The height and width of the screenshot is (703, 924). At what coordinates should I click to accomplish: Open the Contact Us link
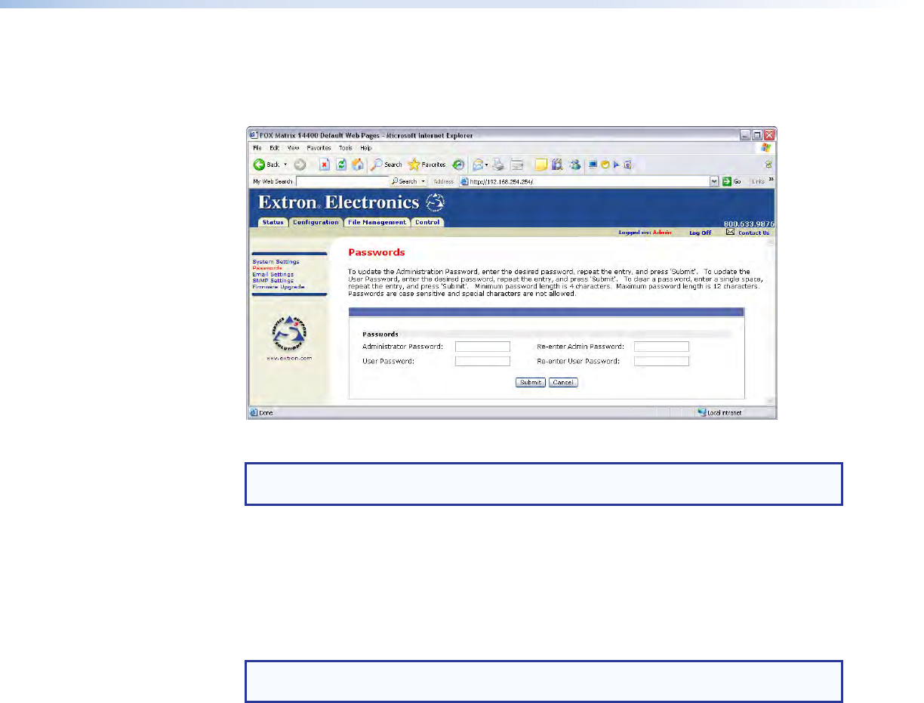pos(754,233)
